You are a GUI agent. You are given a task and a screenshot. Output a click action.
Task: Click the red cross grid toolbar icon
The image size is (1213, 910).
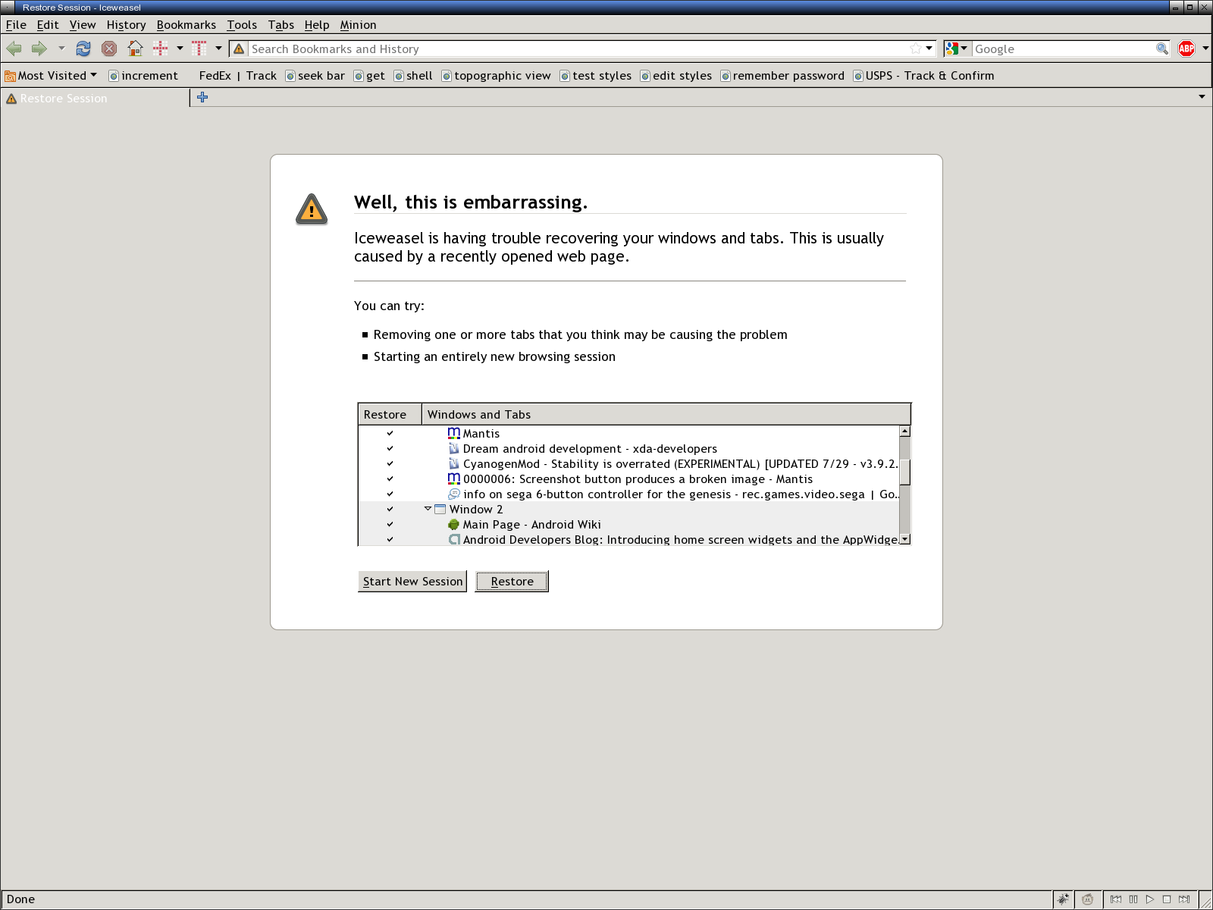pos(160,49)
